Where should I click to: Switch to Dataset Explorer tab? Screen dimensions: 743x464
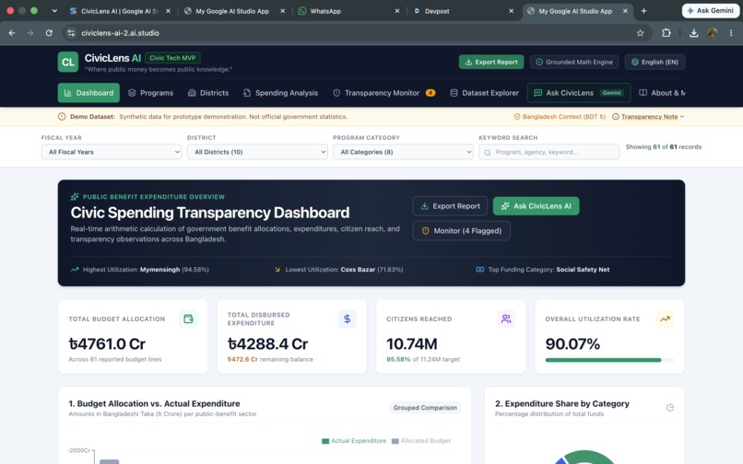tap(484, 93)
